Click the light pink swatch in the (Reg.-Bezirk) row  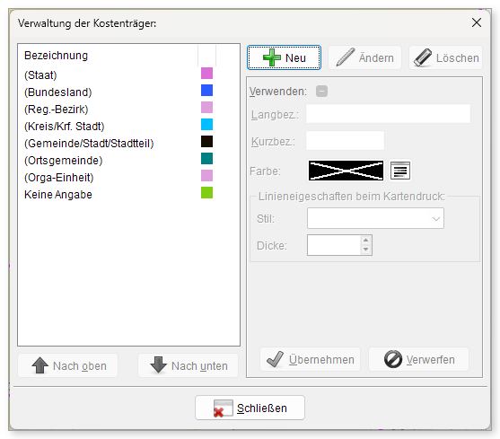206,107
